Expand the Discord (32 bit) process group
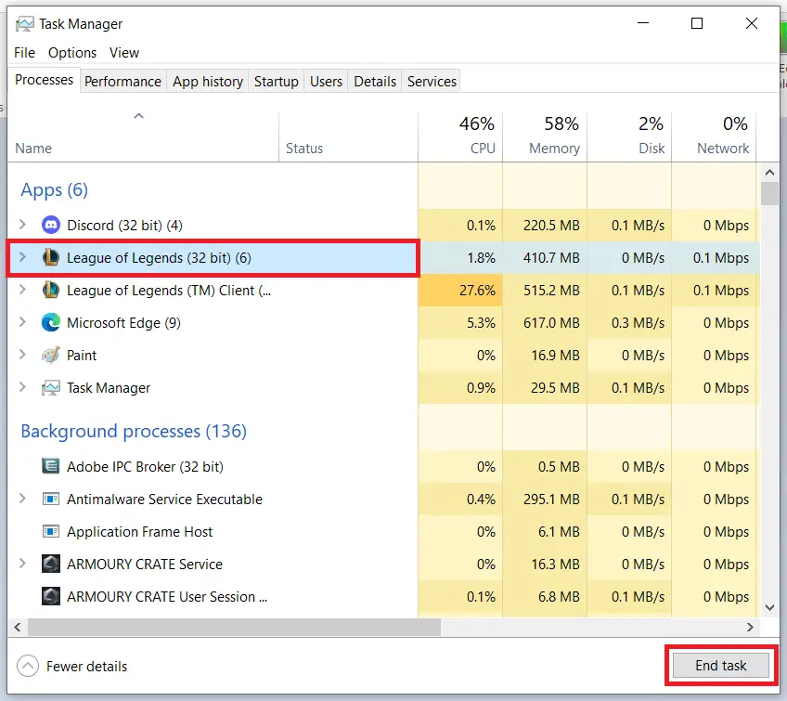 (x=22, y=225)
